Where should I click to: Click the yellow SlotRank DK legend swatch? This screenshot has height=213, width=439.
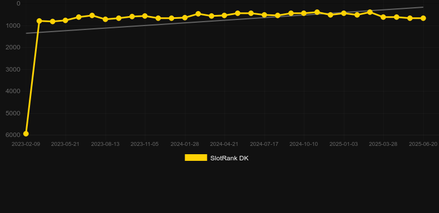196,158
